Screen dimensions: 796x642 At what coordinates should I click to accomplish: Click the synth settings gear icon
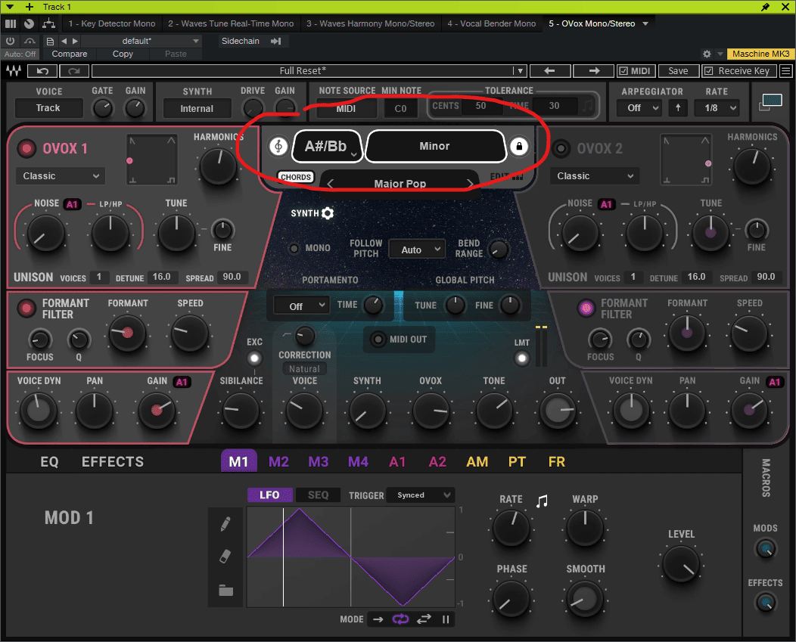pyautogui.click(x=328, y=213)
